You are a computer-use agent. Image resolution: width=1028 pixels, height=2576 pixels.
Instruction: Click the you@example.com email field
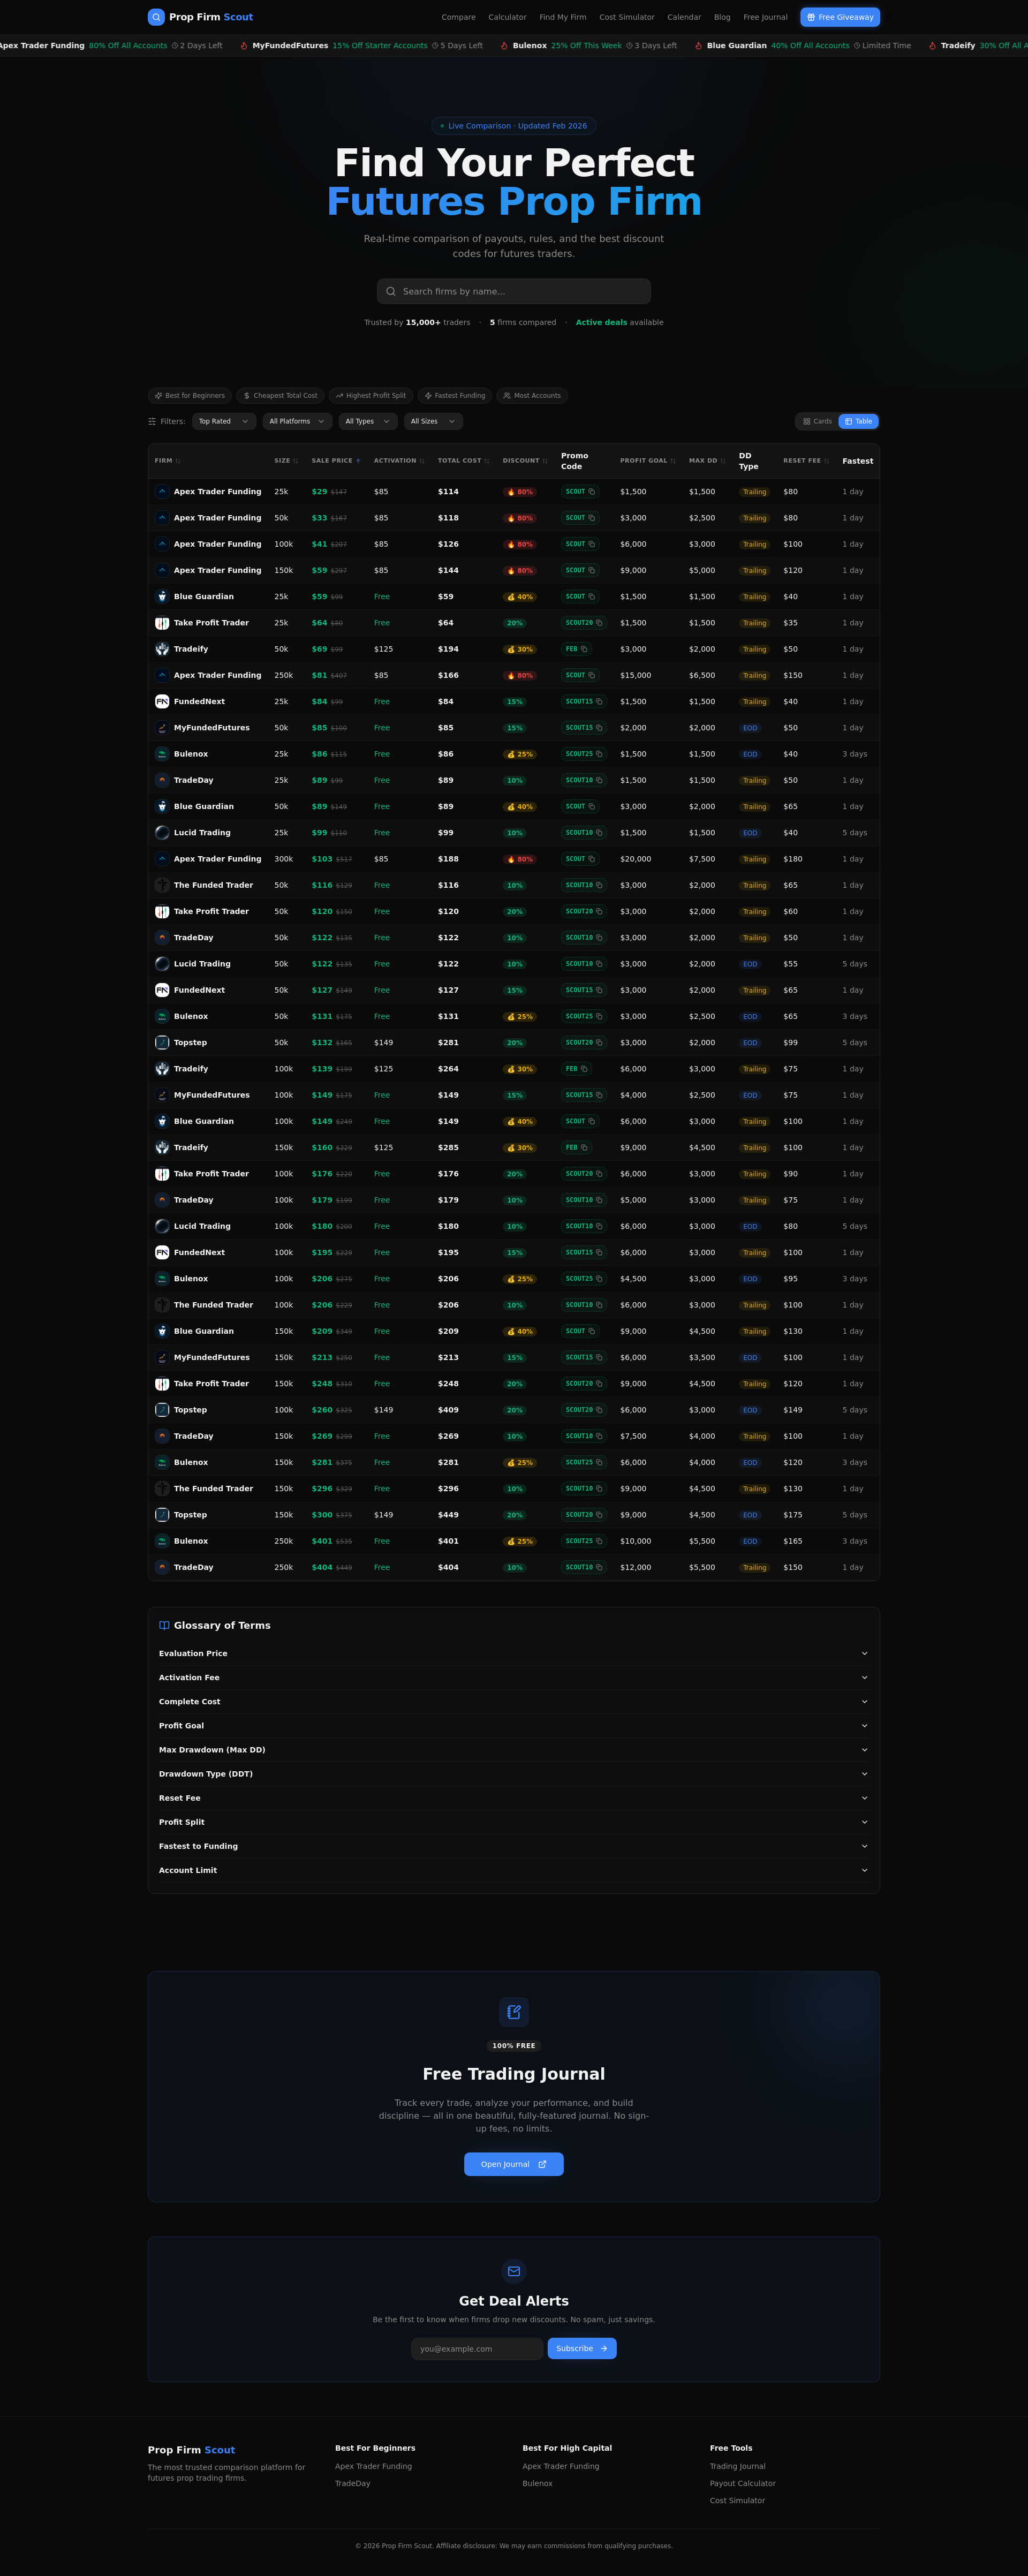click(477, 2348)
